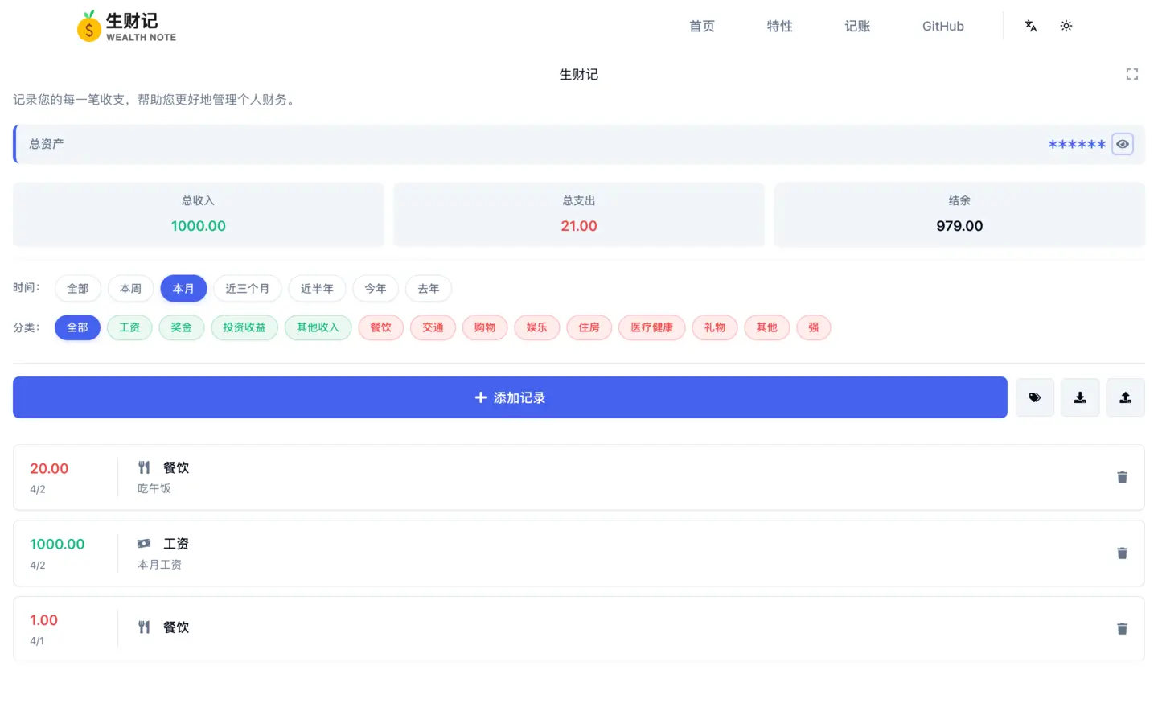Open category tag management icon
Screen dimensions: 1158x724
(x=1034, y=397)
